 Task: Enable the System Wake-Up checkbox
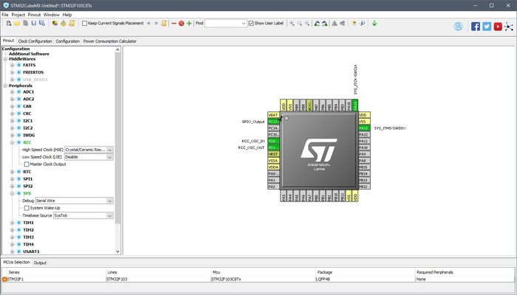point(27,208)
